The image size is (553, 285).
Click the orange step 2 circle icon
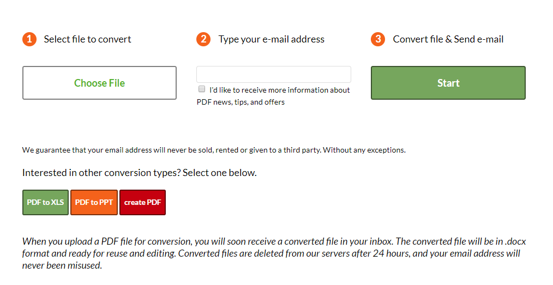coord(203,39)
